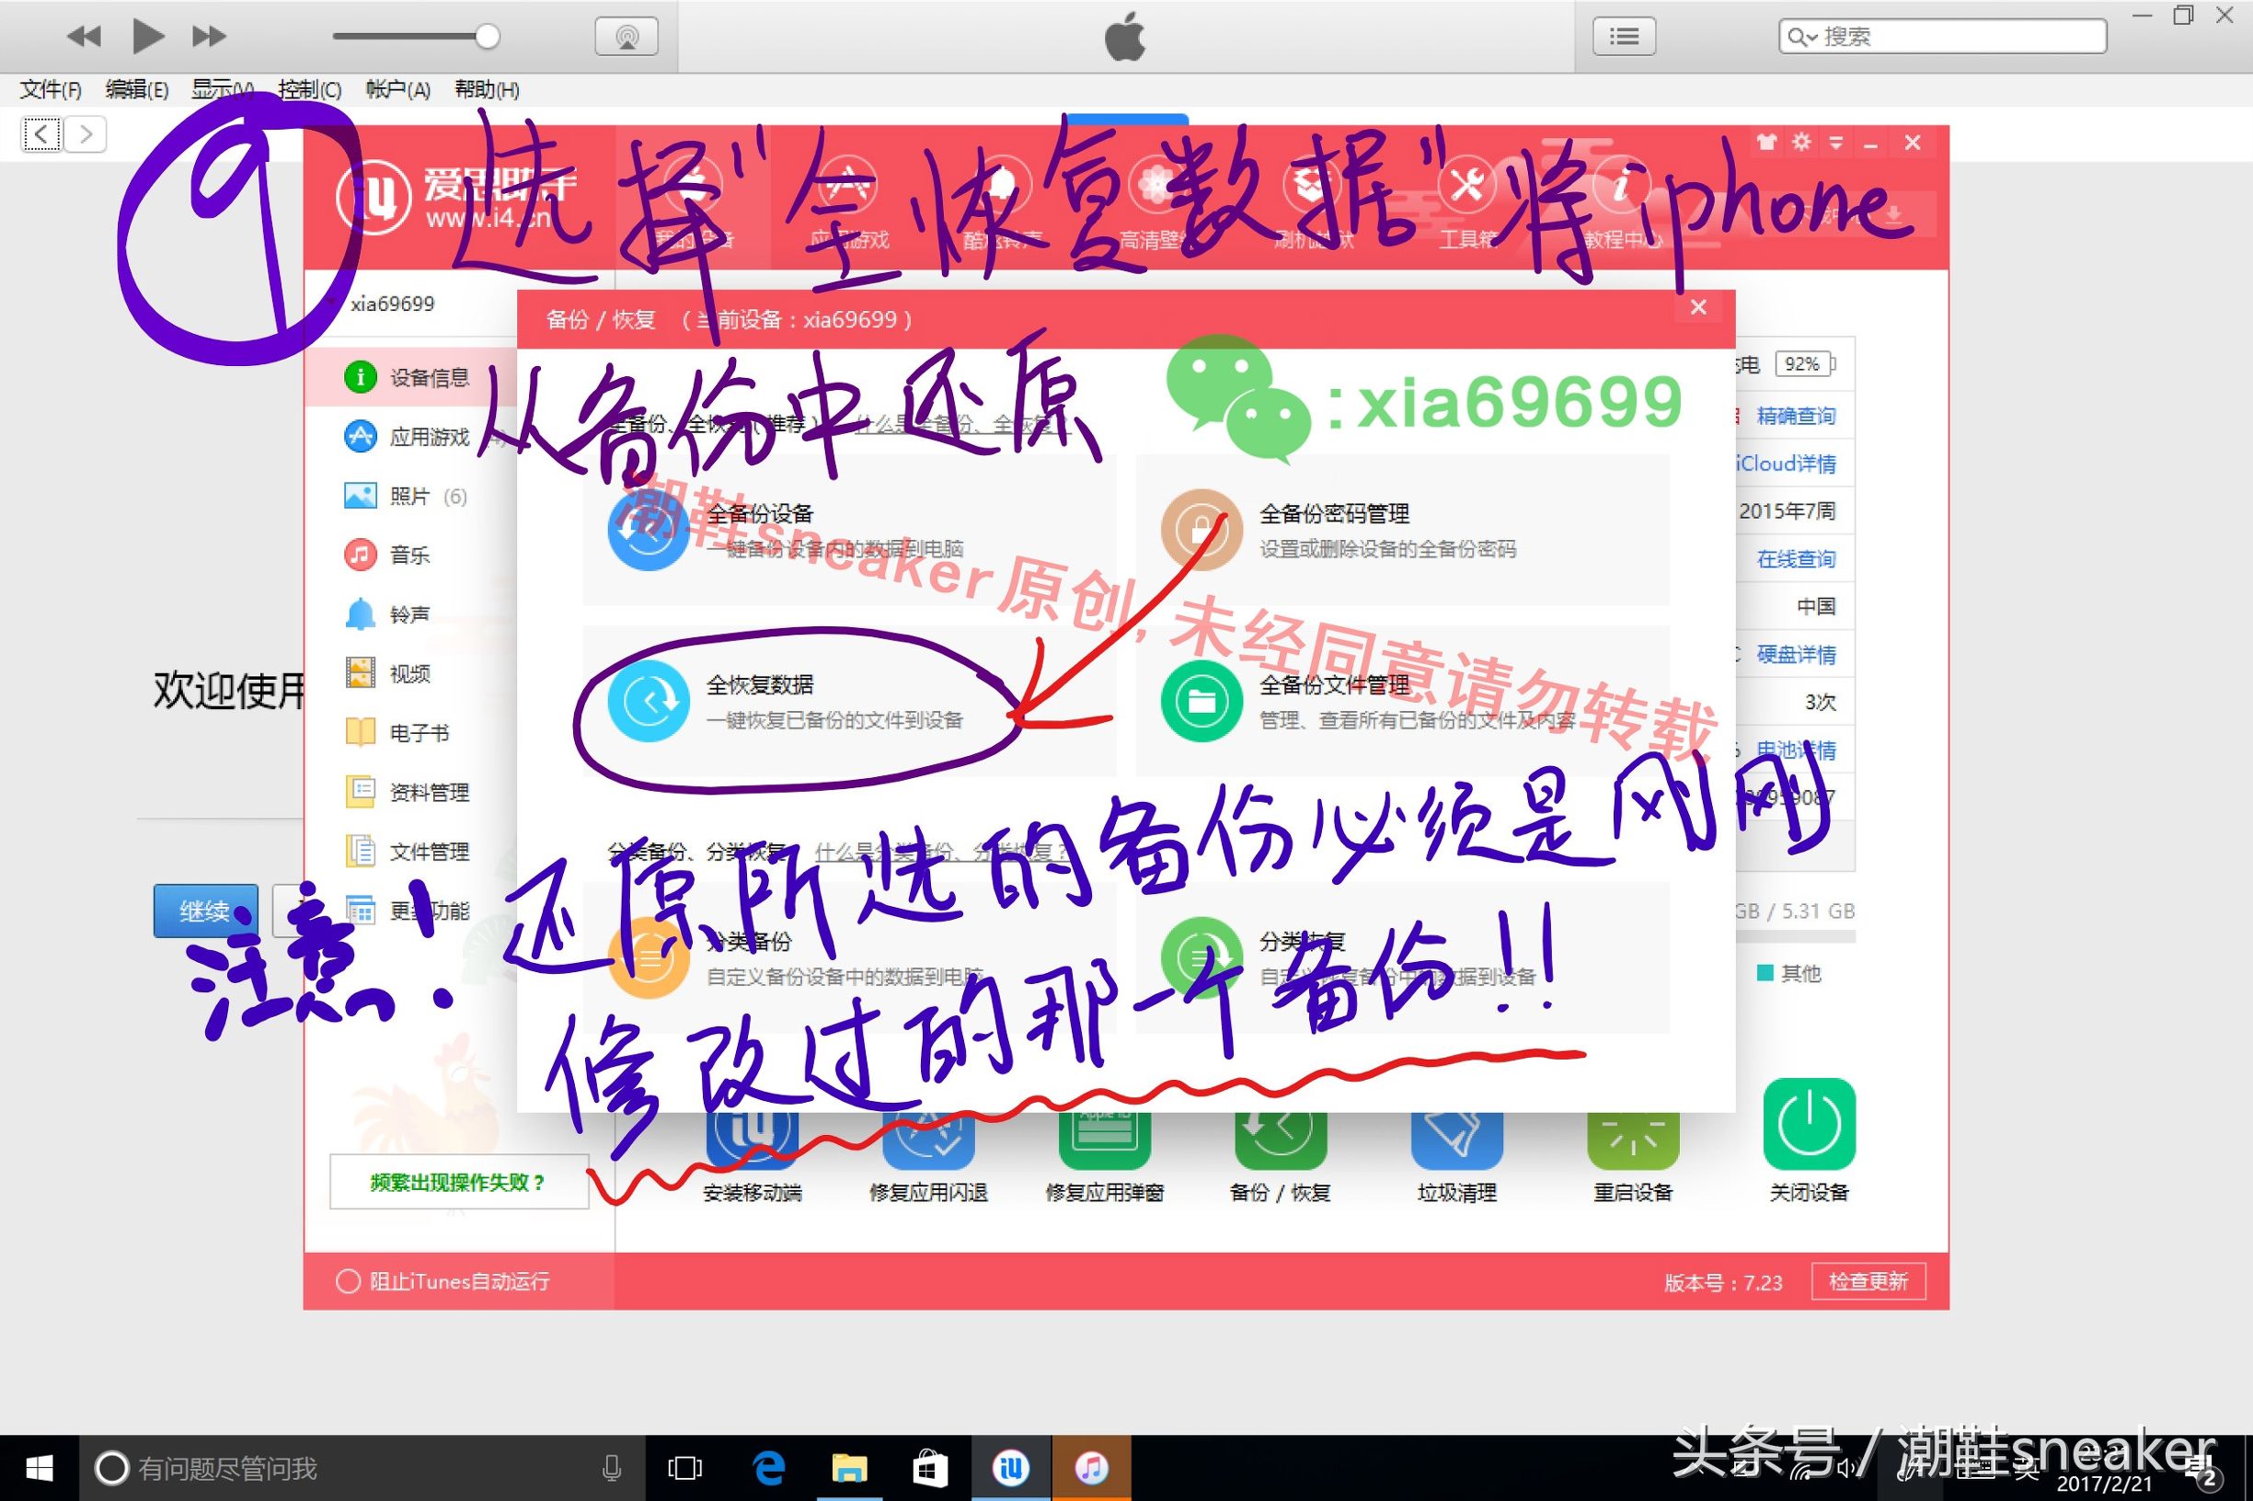Click the 检查更新 button
This screenshot has width=2253, height=1501.
tap(1868, 1281)
